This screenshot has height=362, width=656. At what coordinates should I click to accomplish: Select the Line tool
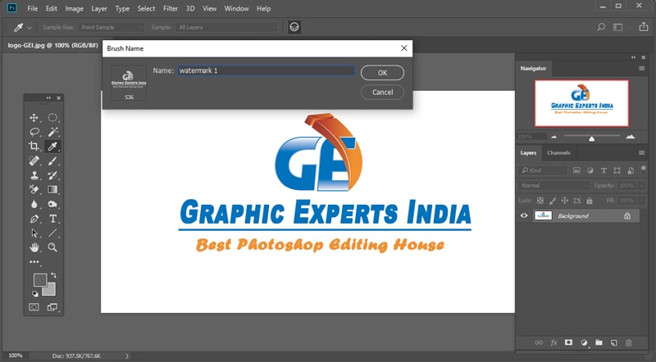click(52, 233)
